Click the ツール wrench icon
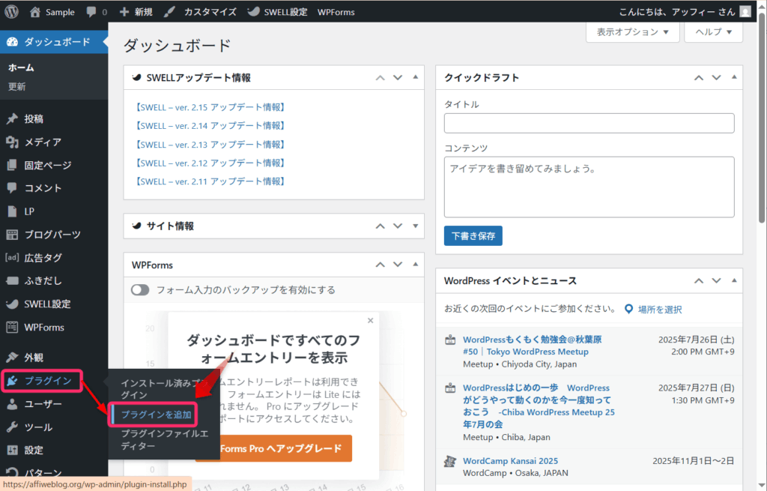 (x=12, y=427)
